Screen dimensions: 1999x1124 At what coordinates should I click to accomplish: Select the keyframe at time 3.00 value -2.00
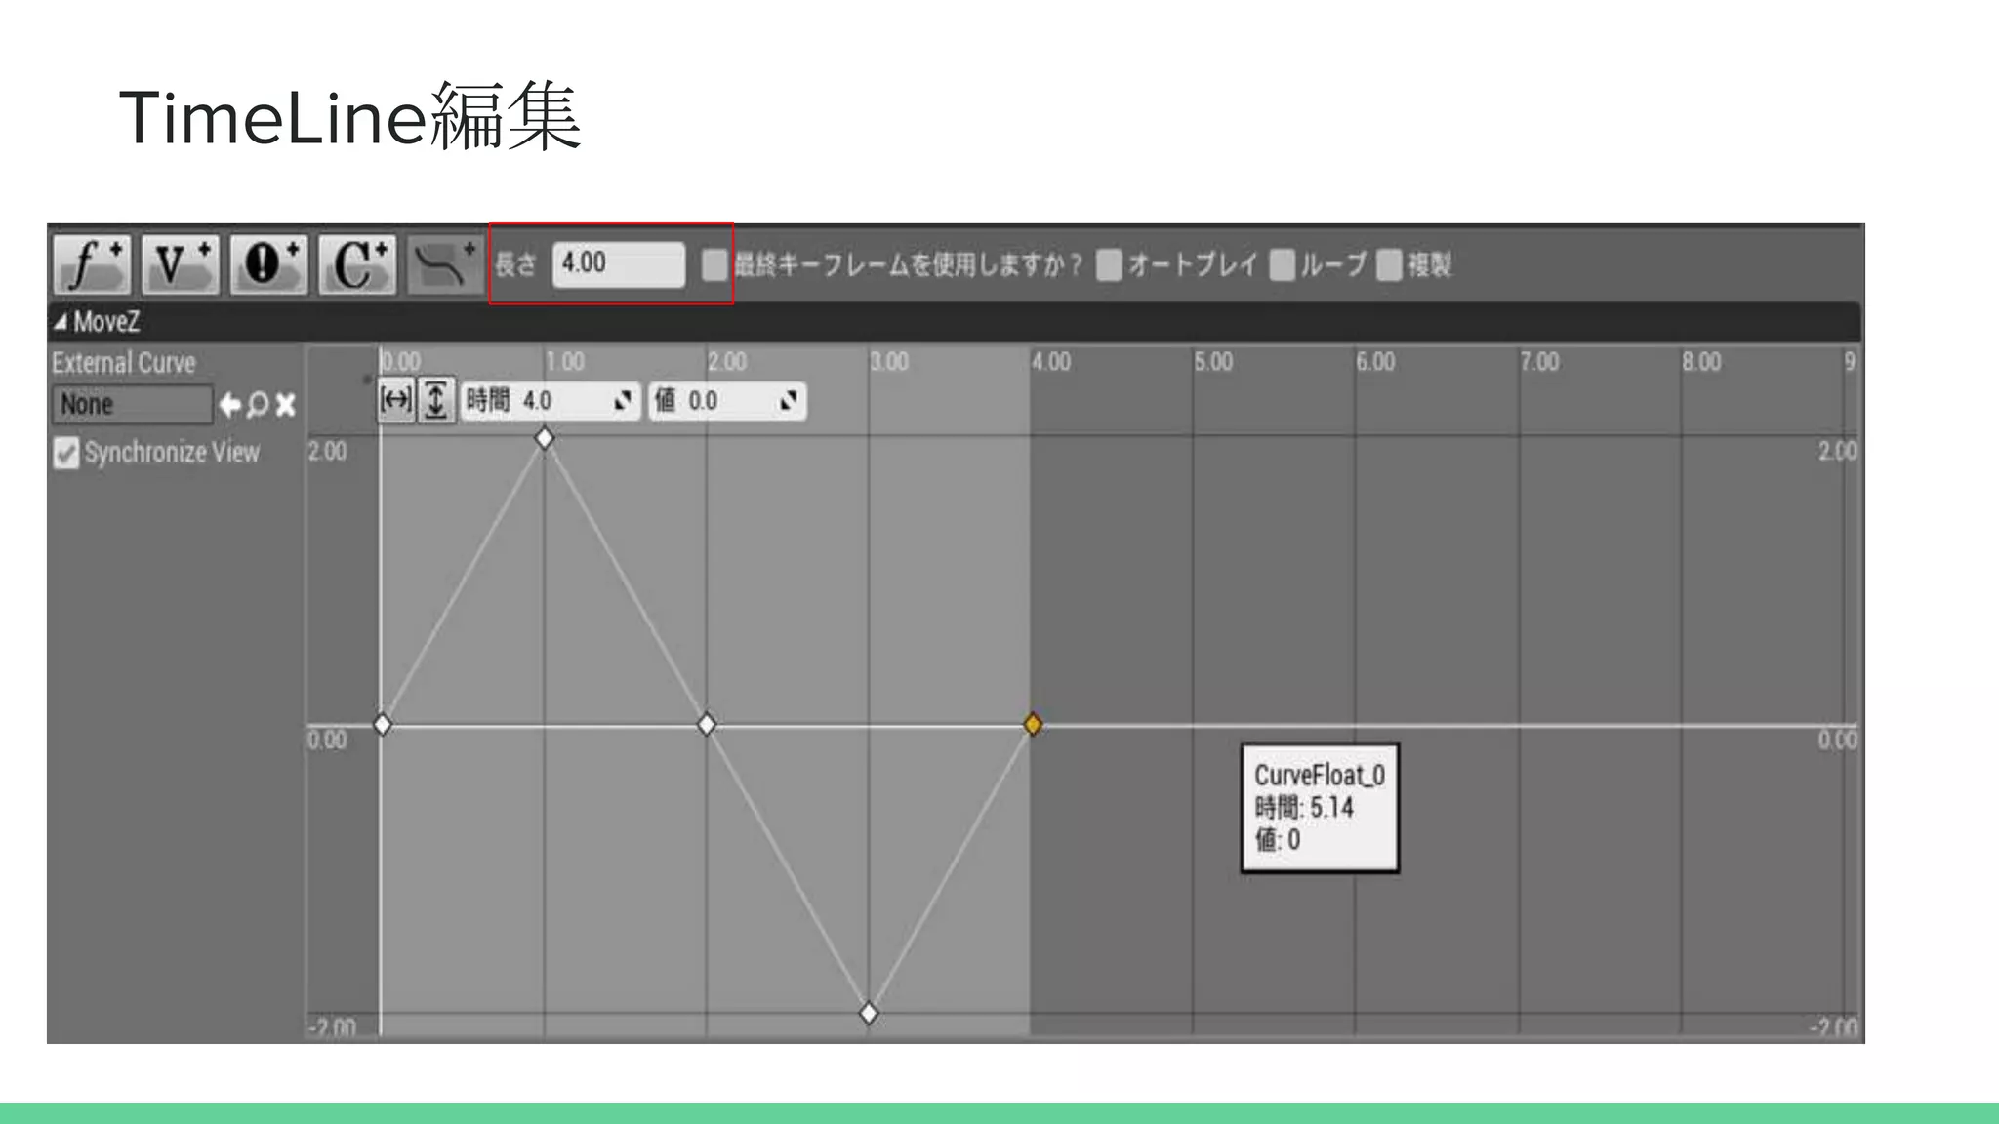click(869, 1014)
